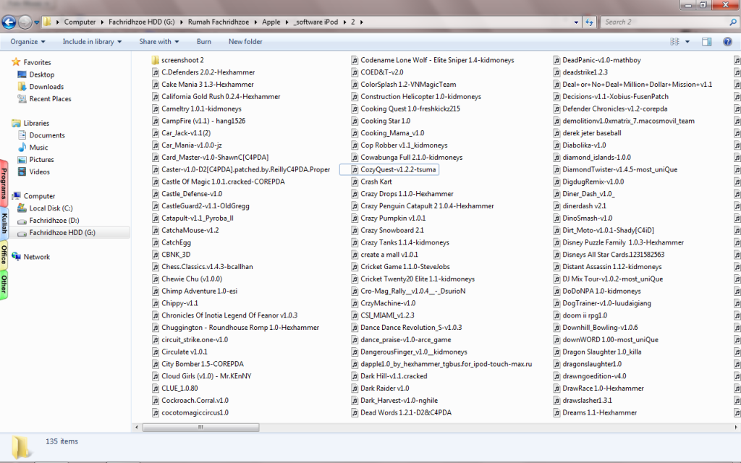
Task: Select Dreams 1.1-Hexhammer file icon
Action: click(556, 413)
